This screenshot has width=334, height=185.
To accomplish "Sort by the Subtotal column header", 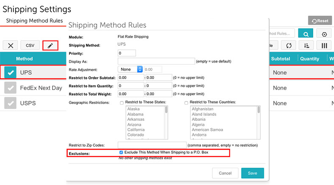I will point(280,59).
